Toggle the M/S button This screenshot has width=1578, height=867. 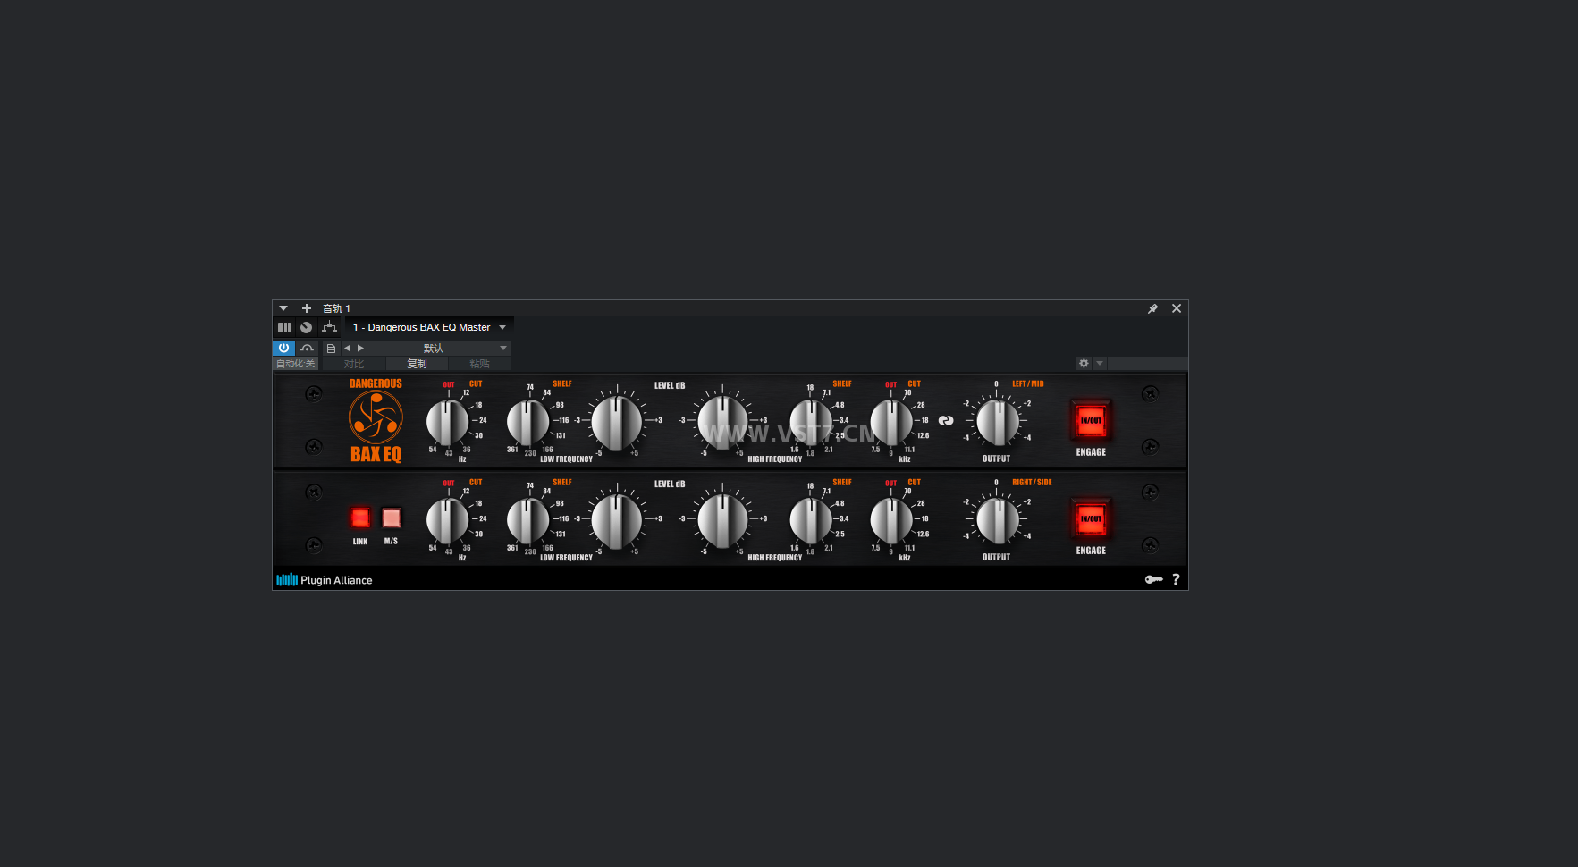click(392, 518)
